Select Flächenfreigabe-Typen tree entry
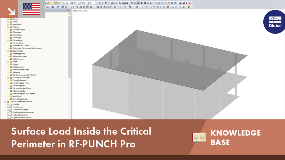The height and width of the screenshot is (160, 285). click(21, 88)
